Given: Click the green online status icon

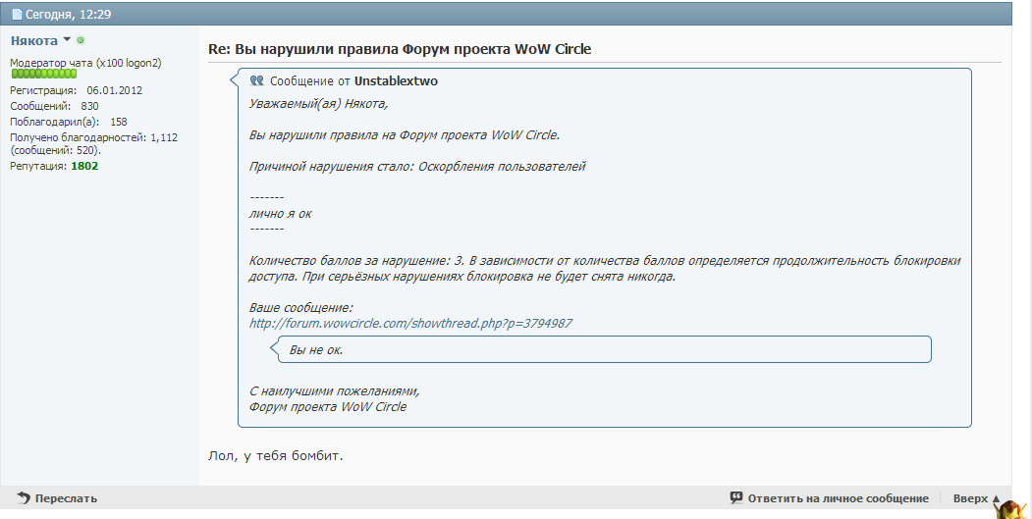Looking at the screenshot, I should pos(81,40).
